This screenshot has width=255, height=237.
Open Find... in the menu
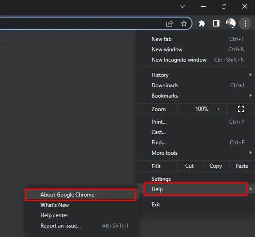coord(196,143)
